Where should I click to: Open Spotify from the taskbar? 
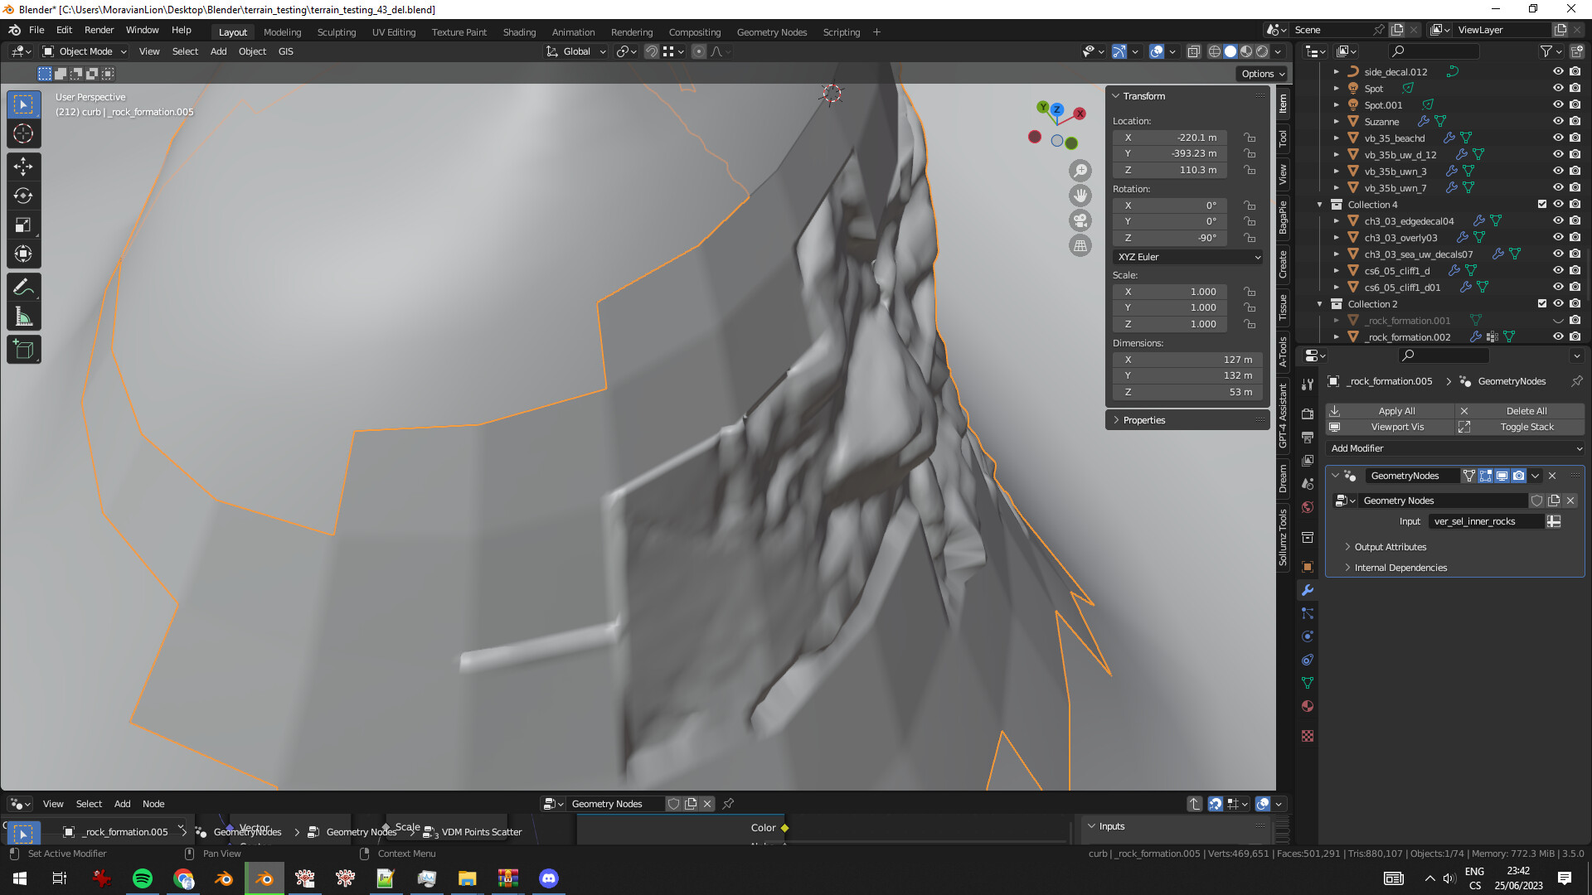click(143, 878)
